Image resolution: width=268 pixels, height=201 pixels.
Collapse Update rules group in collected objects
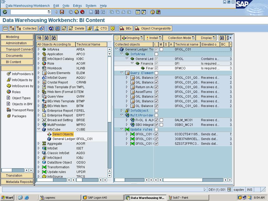click(122, 129)
